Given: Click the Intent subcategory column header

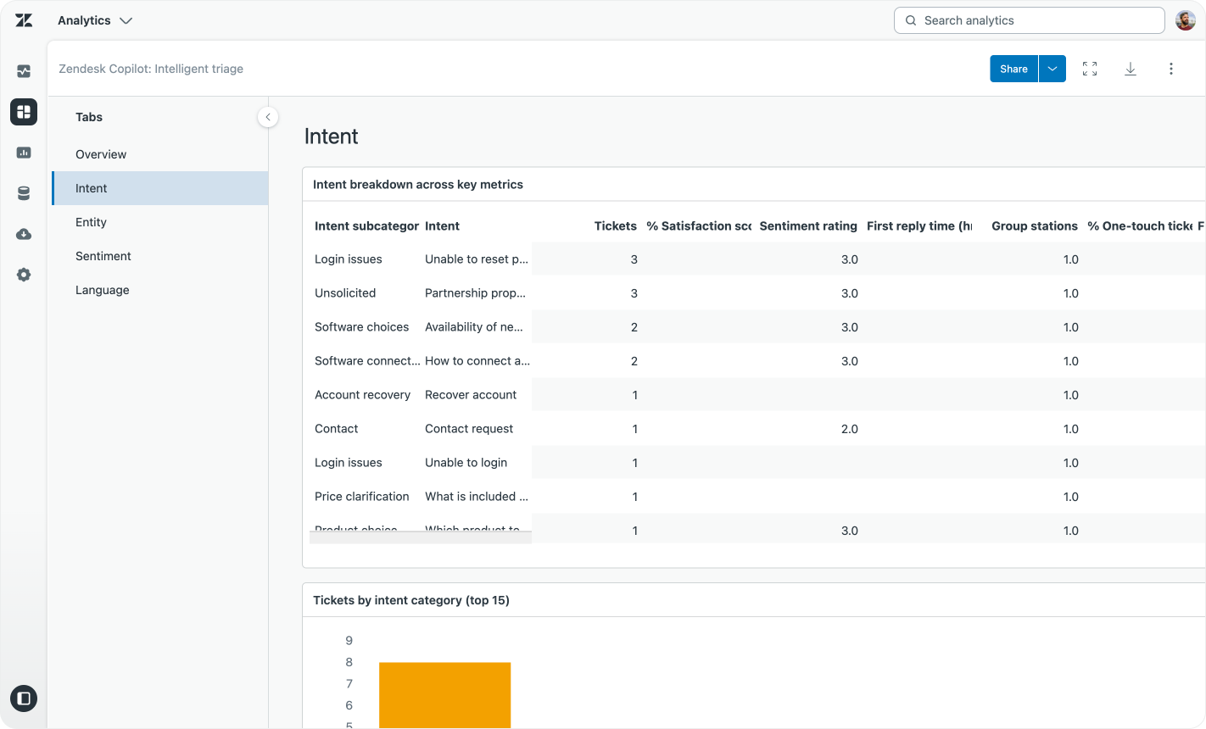Looking at the screenshot, I should (366, 225).
